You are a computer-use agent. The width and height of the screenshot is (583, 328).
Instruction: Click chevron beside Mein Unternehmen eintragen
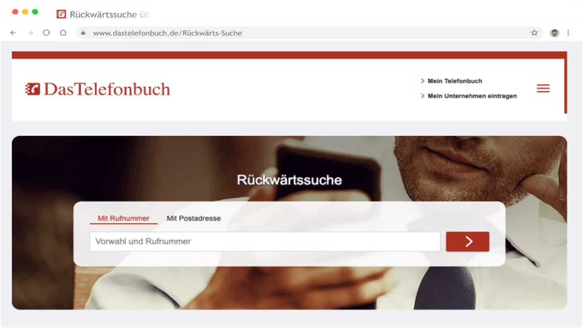click(422, 96)
